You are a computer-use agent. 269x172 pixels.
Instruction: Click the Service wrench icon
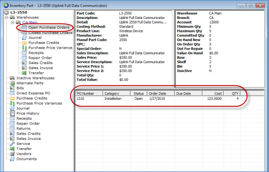click(12, 144)
